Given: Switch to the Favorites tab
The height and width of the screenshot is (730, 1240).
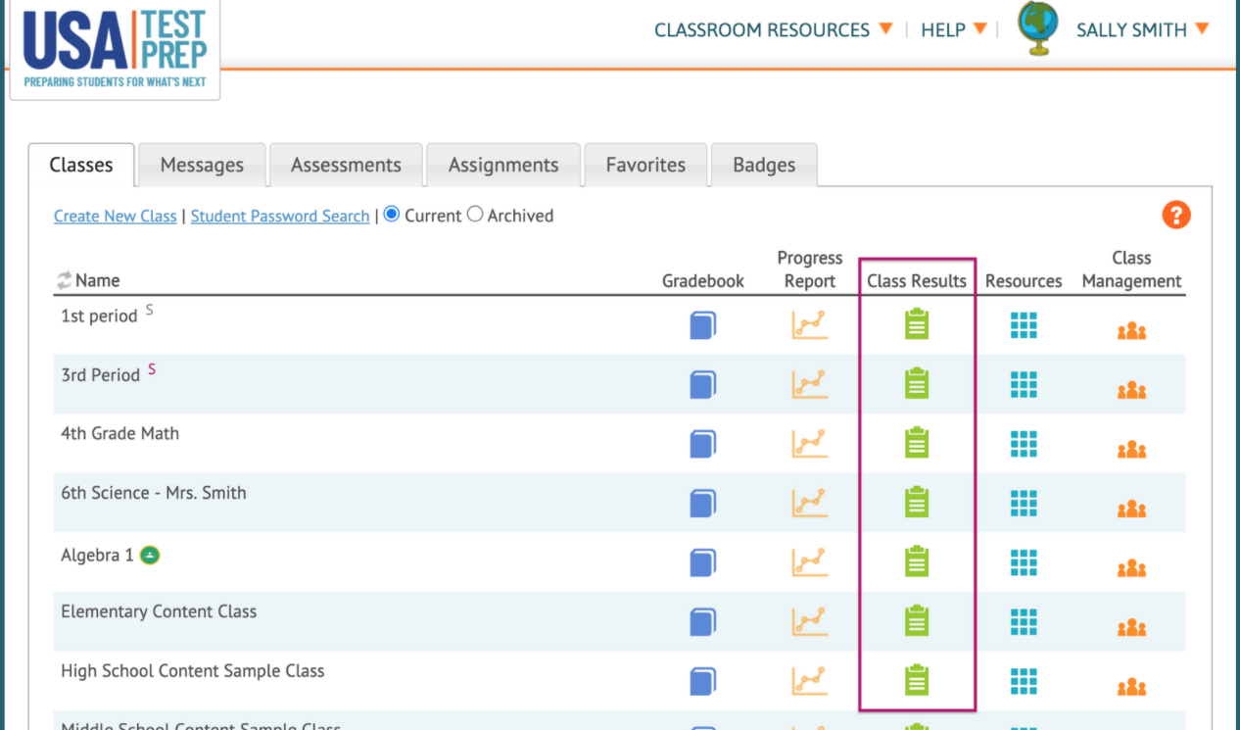Looking at the screenshot, I should click(x=645, y=165).
